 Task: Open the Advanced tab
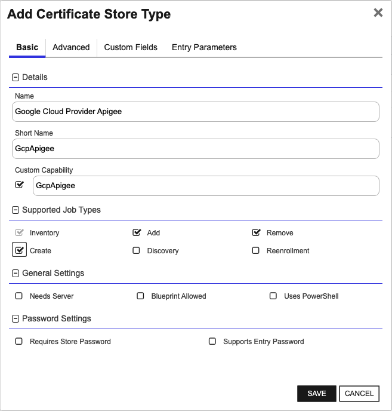point(71,47)
